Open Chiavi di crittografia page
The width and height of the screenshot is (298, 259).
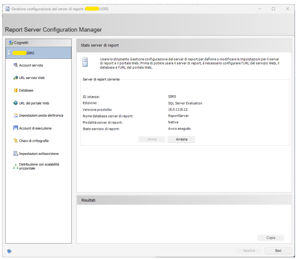coord(34,141)
